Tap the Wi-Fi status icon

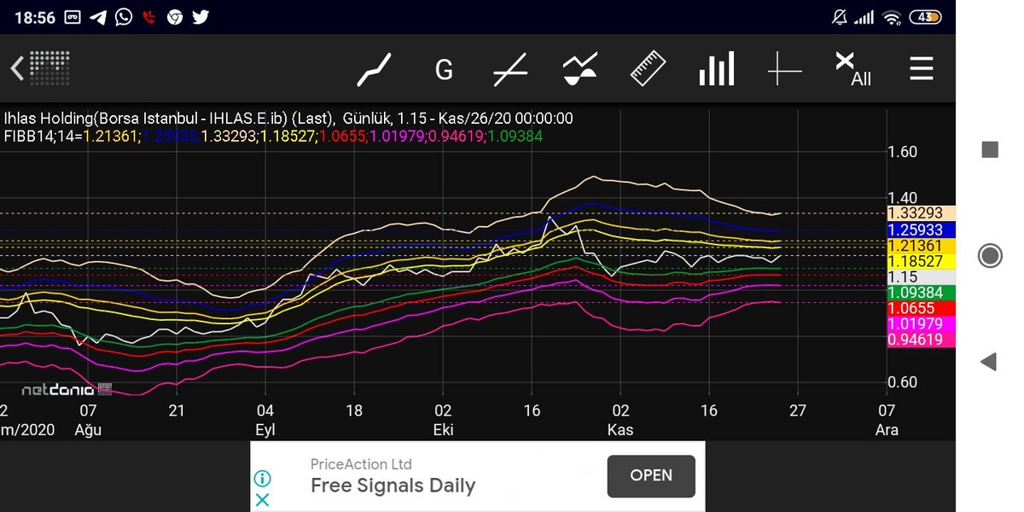pos(893,17)
